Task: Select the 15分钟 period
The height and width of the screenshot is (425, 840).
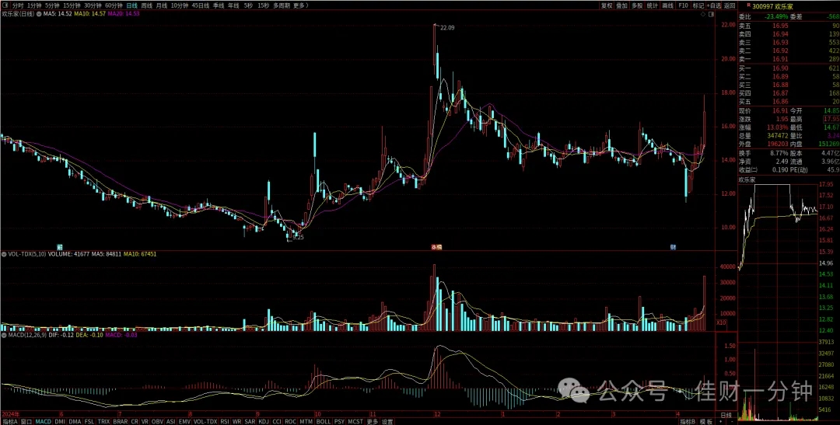Action: 72,5
